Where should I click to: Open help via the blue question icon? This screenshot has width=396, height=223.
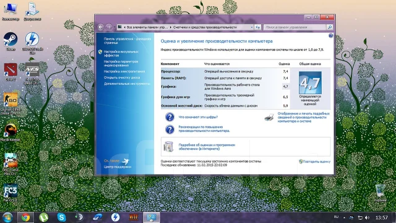pos(330,36)
